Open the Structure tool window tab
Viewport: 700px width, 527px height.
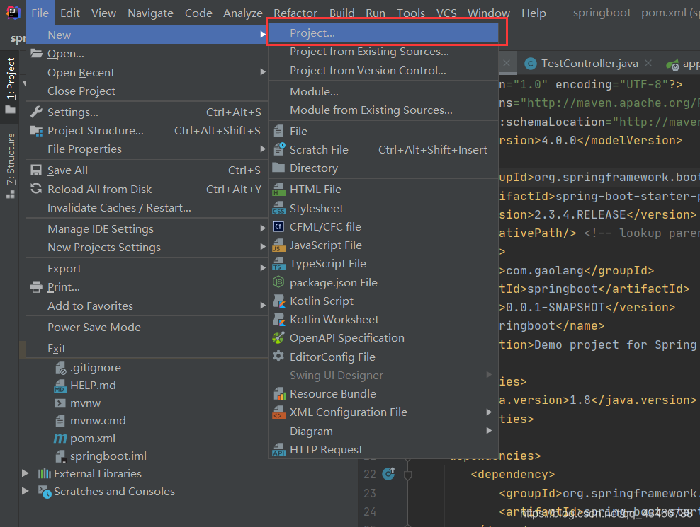[10, 165]
